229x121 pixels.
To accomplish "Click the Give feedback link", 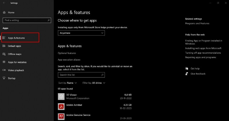I will tap(198, 74).
